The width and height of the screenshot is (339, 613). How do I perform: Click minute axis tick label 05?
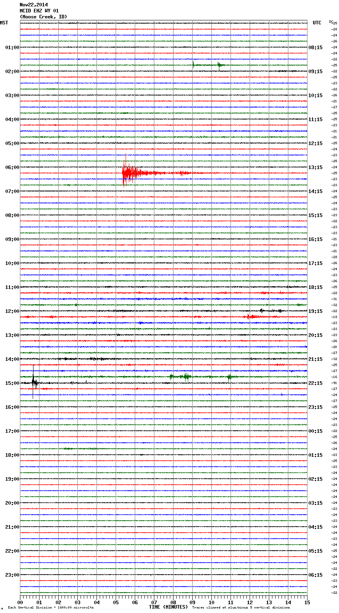[x=116, y=602]
